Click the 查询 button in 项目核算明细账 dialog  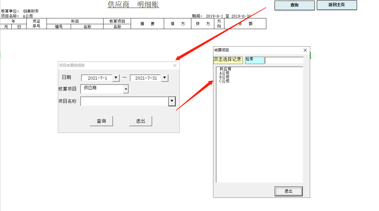coord(101,121)
